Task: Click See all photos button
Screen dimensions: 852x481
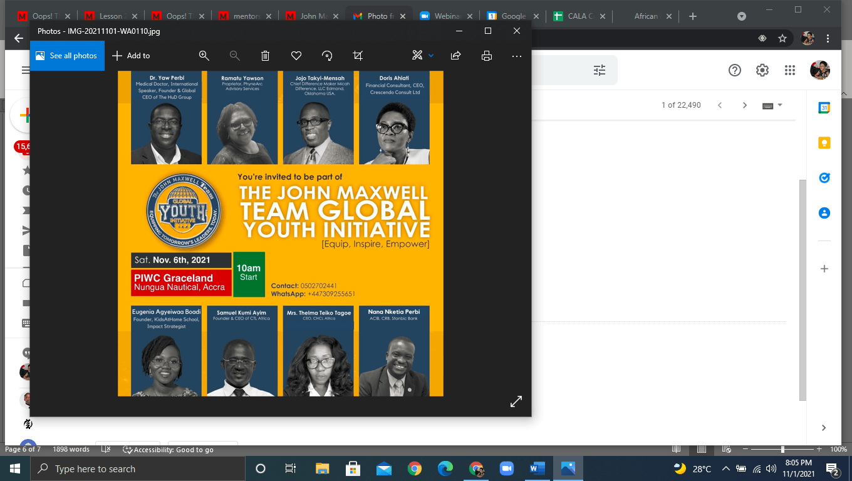Action: [67, 56]
